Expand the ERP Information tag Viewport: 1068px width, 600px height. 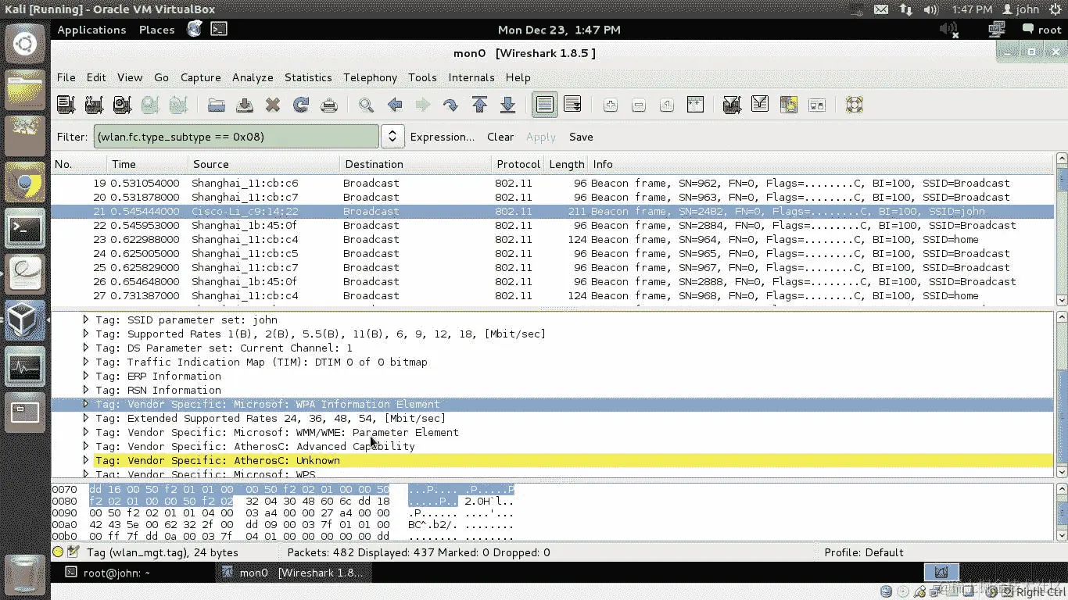[x=86, y=376]
